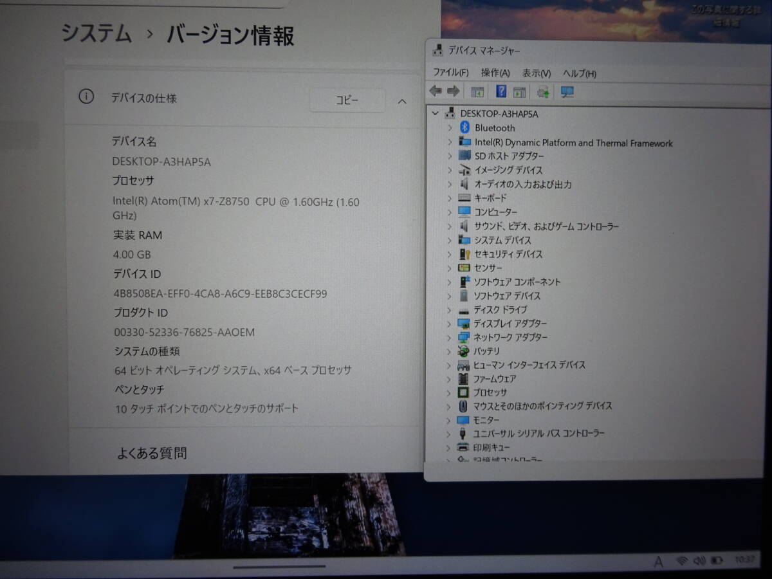Toggle the console tree pane toolbar icon
The height and width of the screenshot is (579, 772).
pos(477,92)
